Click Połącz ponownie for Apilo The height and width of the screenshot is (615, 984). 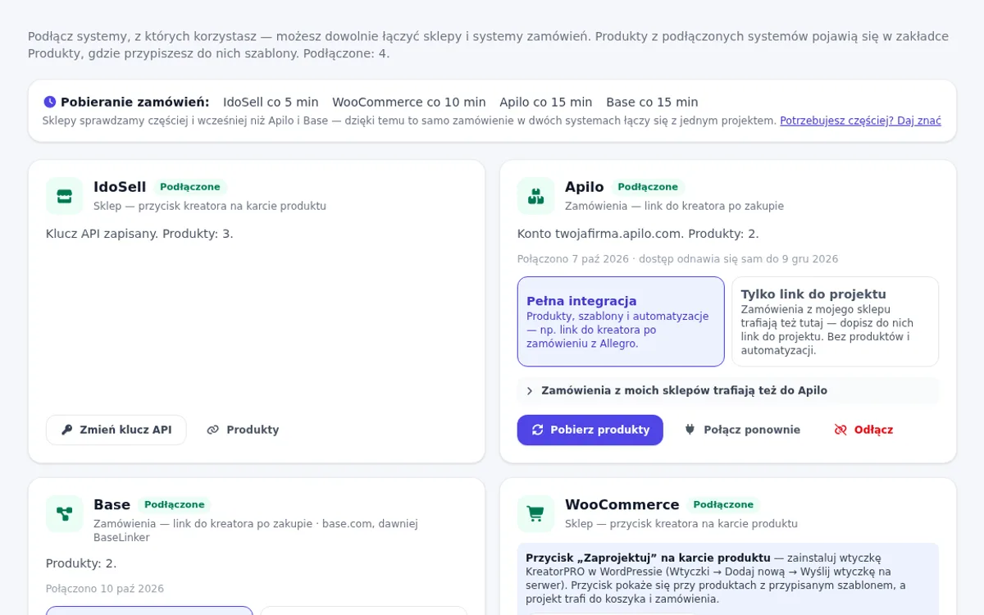[x=742, y=430]
